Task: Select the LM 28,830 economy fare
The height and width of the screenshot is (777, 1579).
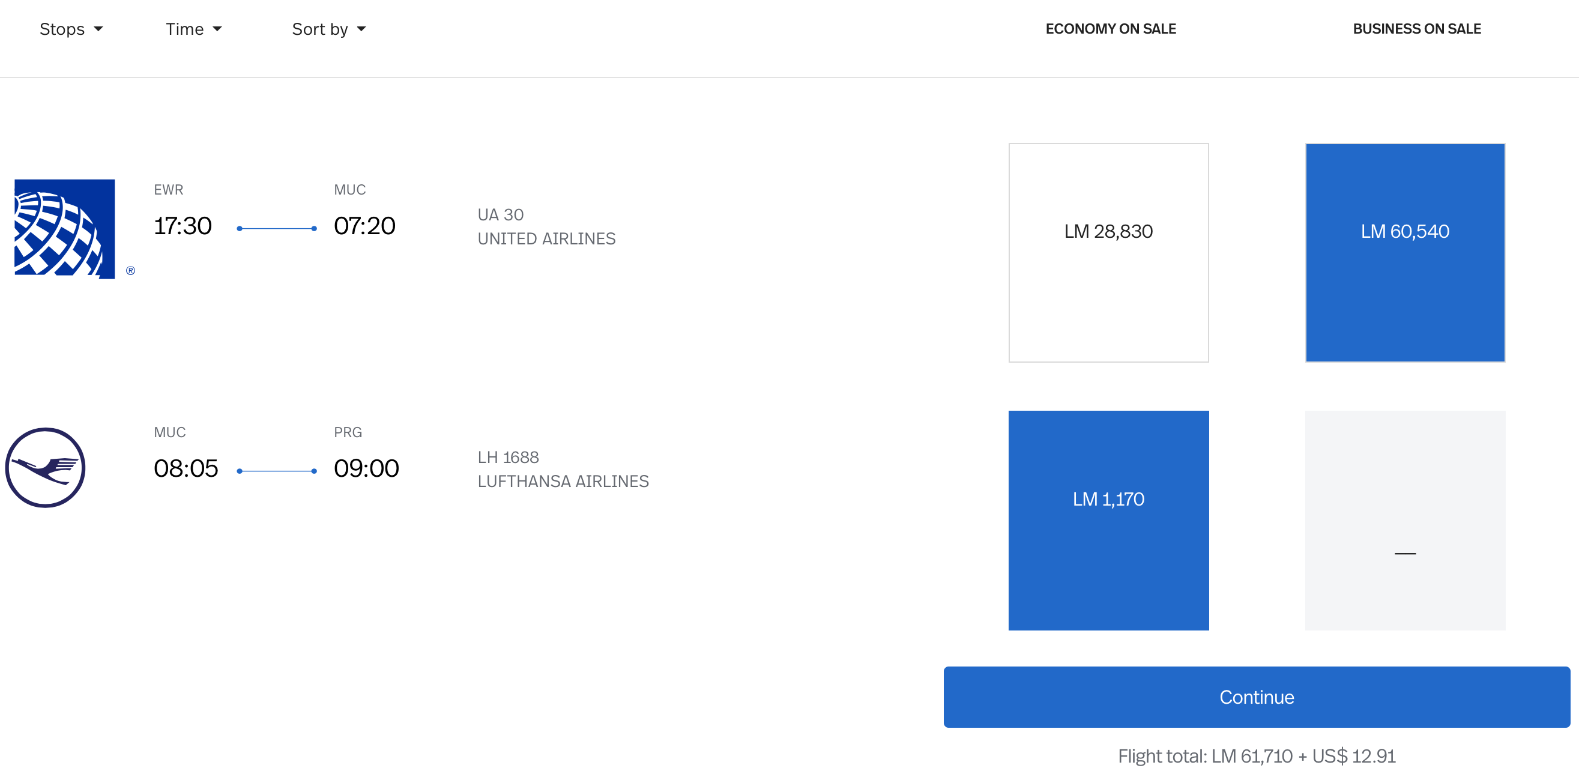Action: 1108,252
